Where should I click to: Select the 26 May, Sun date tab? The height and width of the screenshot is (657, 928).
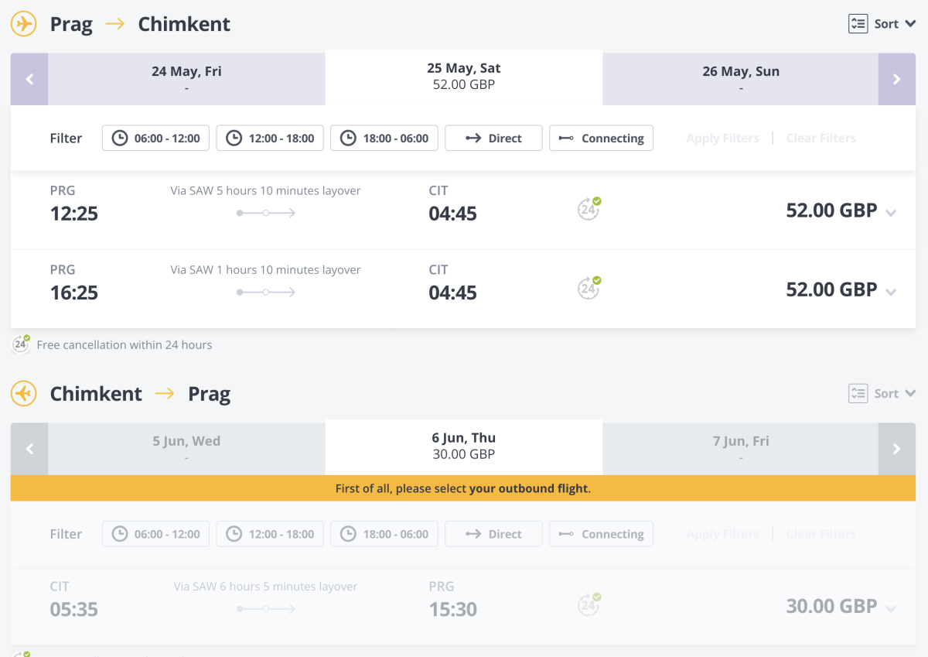point(740,79)
